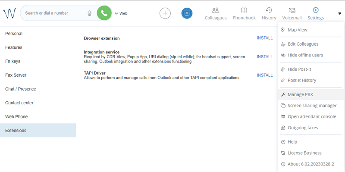The width and height of the screenshot is (345, 172).
Task: Open Help from the menu
Action: click(x=310, y=142)
